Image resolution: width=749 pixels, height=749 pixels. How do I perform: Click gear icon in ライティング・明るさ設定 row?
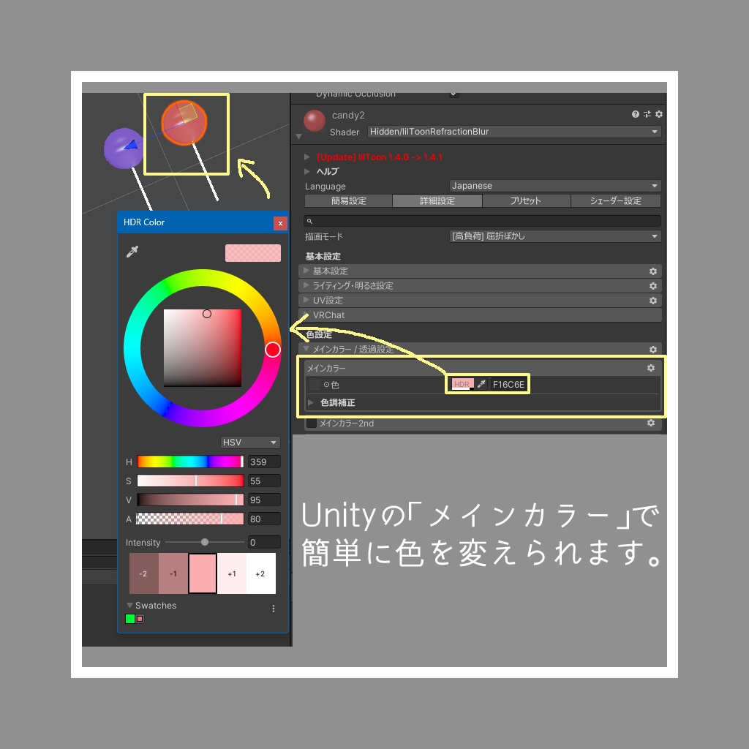click(653, 286)
